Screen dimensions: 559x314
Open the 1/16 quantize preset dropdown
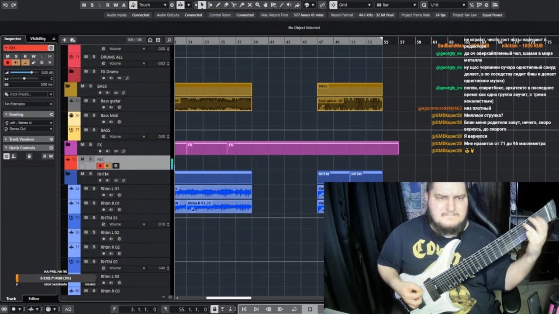pyautogui.click(x=447, y=5)
